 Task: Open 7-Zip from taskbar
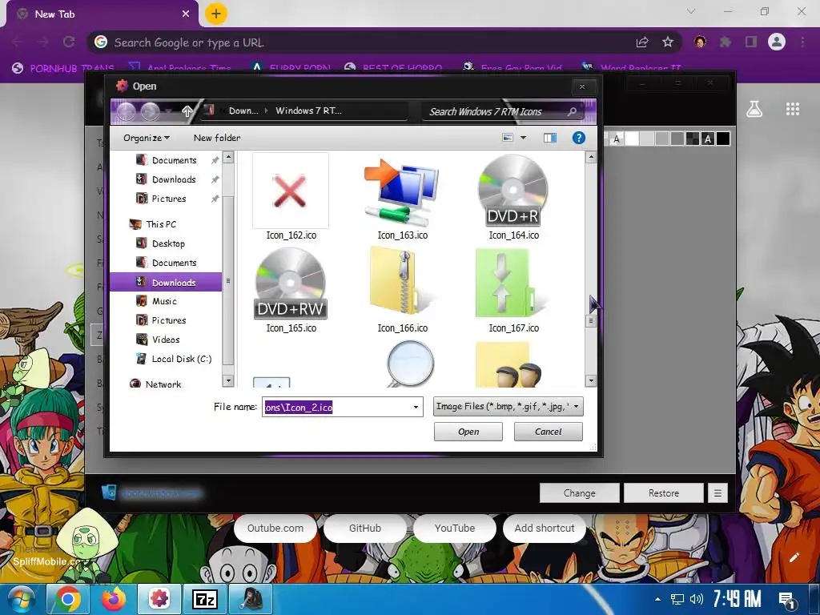pyautogui.click(x=204, y=599)
